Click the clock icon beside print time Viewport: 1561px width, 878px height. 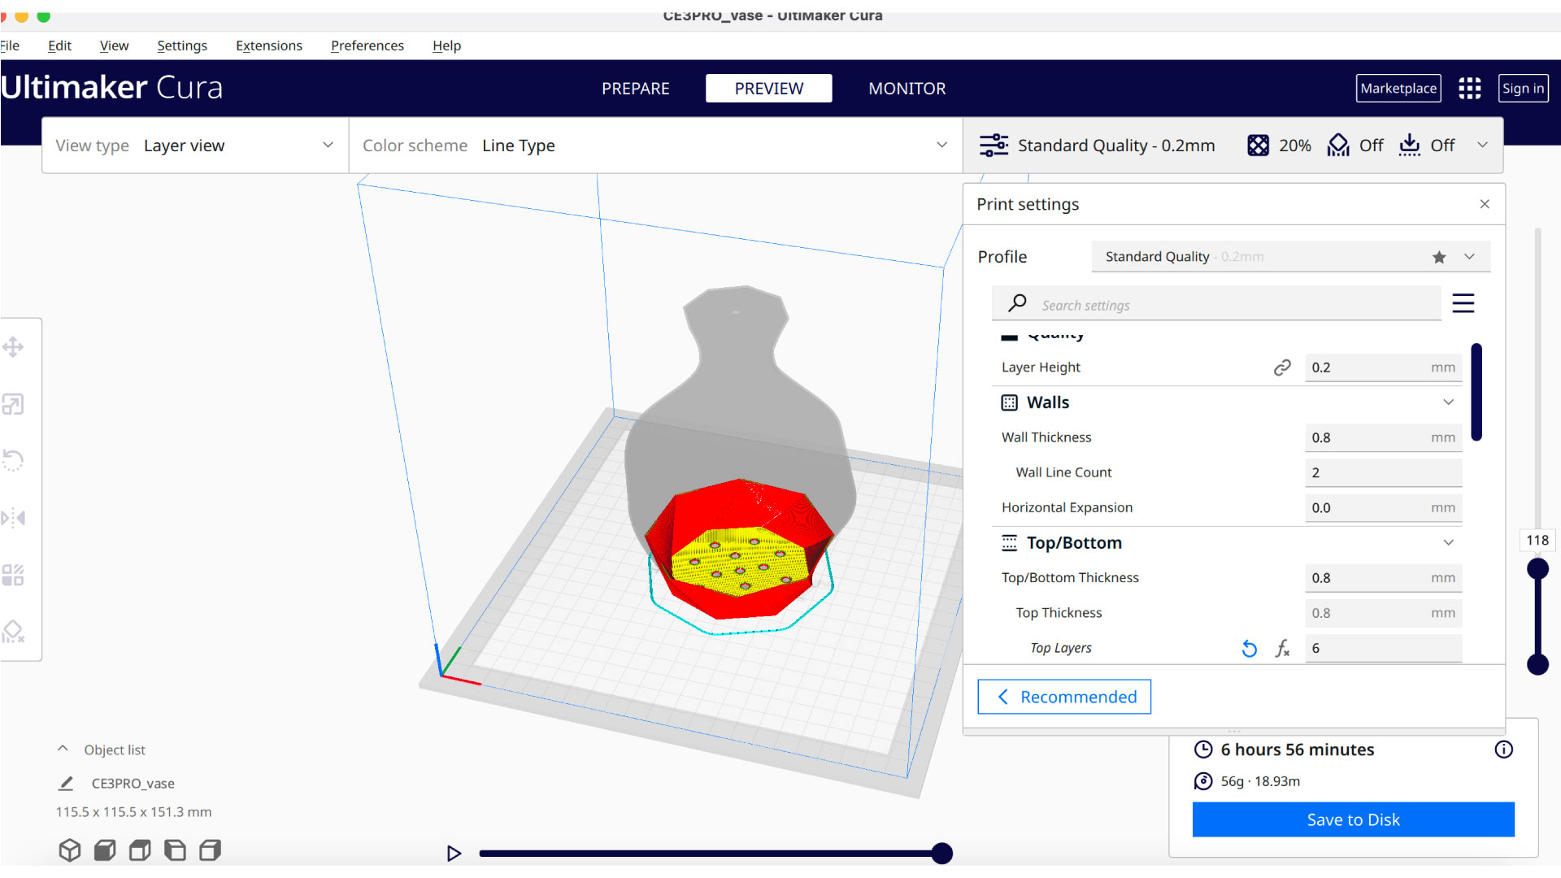coord(1203,750)
